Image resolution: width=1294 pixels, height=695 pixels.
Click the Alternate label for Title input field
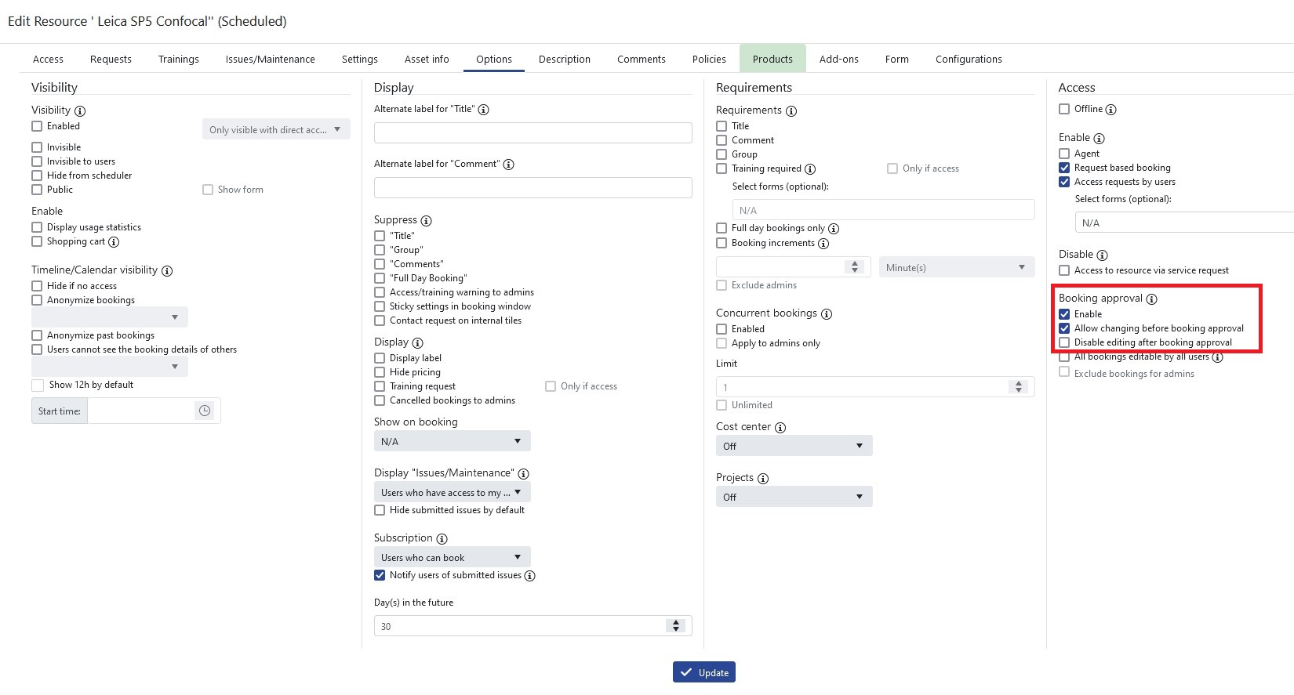pos(533,132)
